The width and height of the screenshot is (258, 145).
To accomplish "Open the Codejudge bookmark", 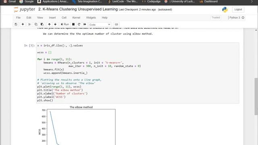I will pyautogui.click(x=151, y=2).
